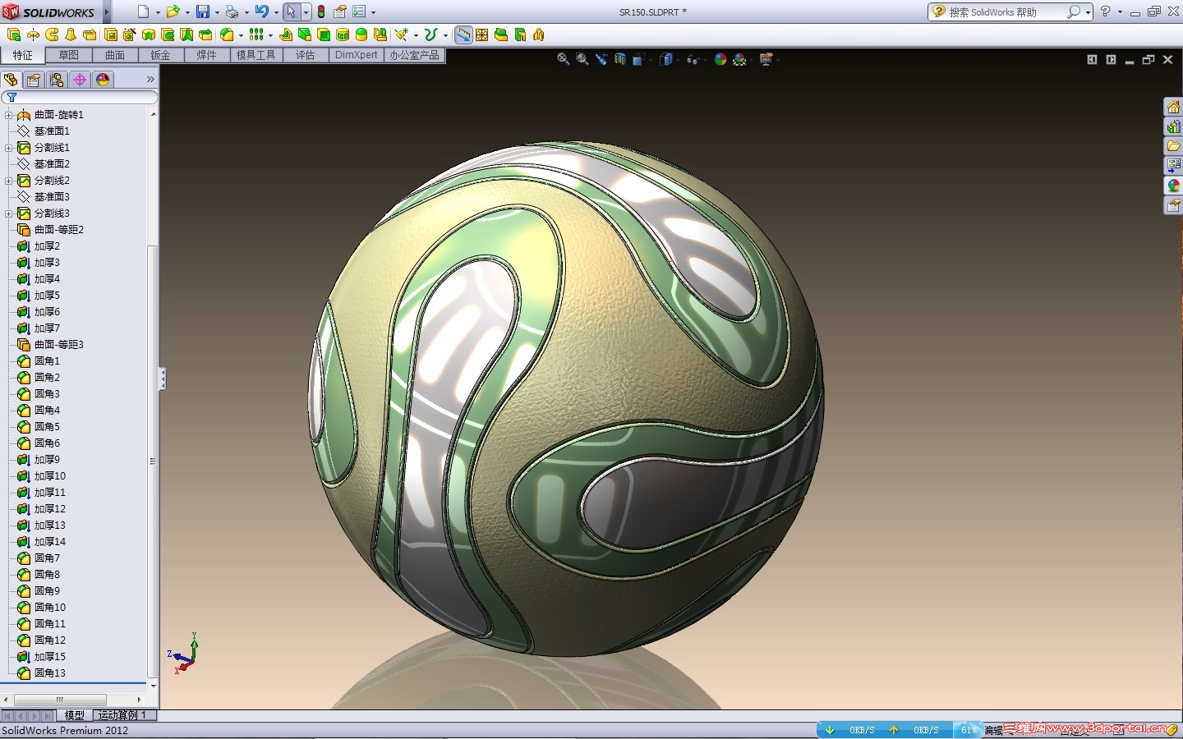
Task: Expand the 曲面-旋转1 tree node
Action: point(8,115)
